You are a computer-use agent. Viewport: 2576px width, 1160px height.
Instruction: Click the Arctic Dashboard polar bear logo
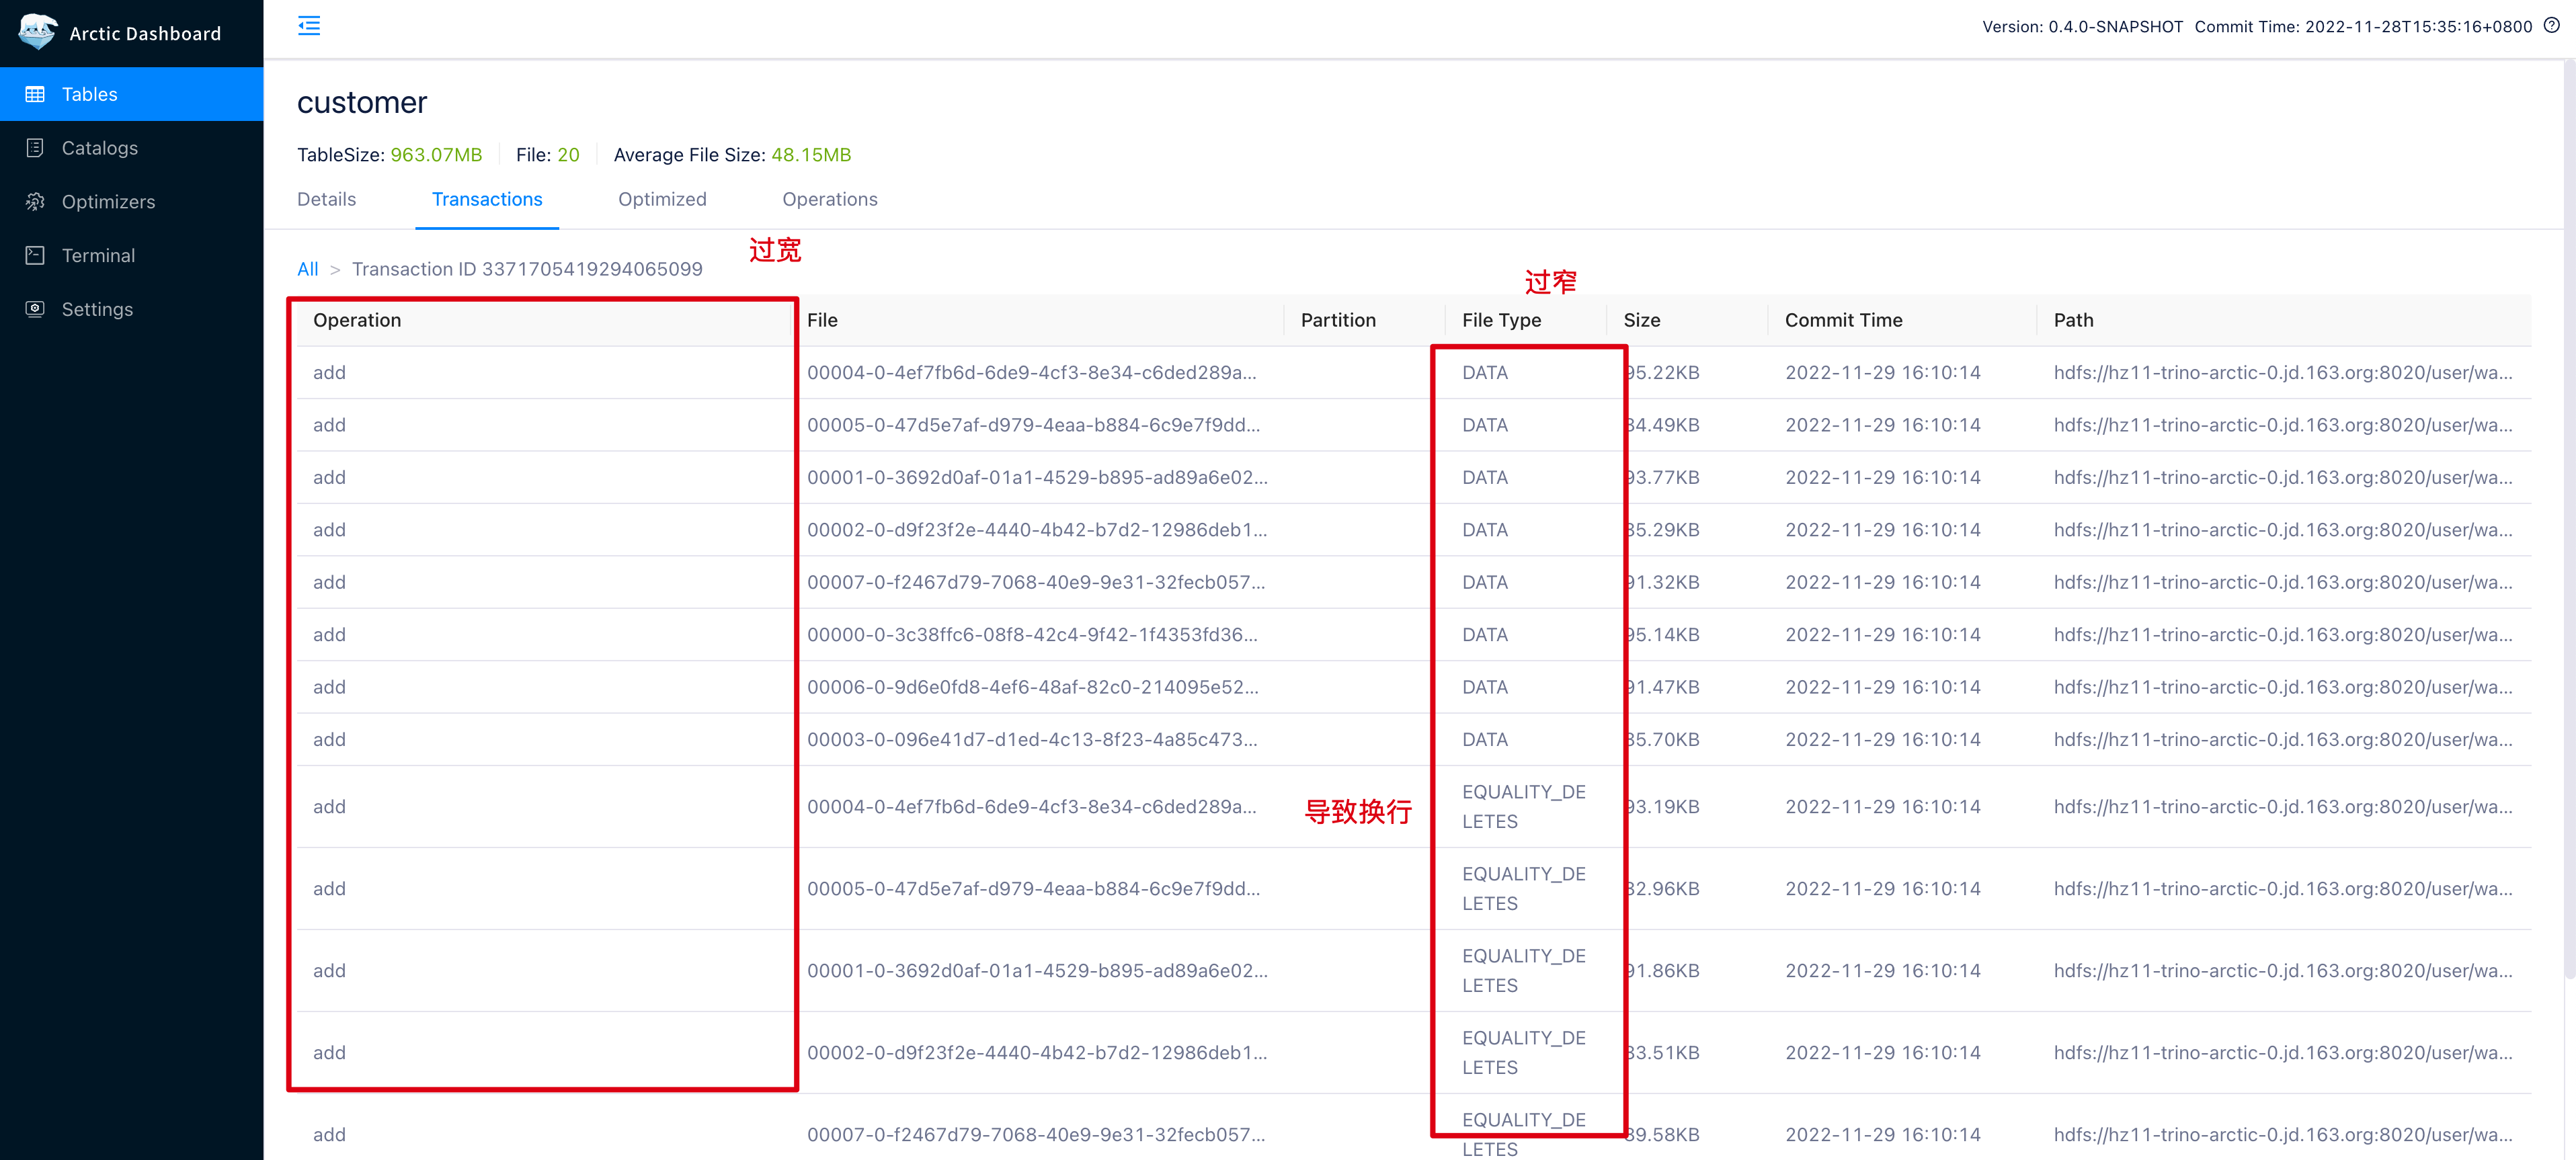click(x=37, y=31)
